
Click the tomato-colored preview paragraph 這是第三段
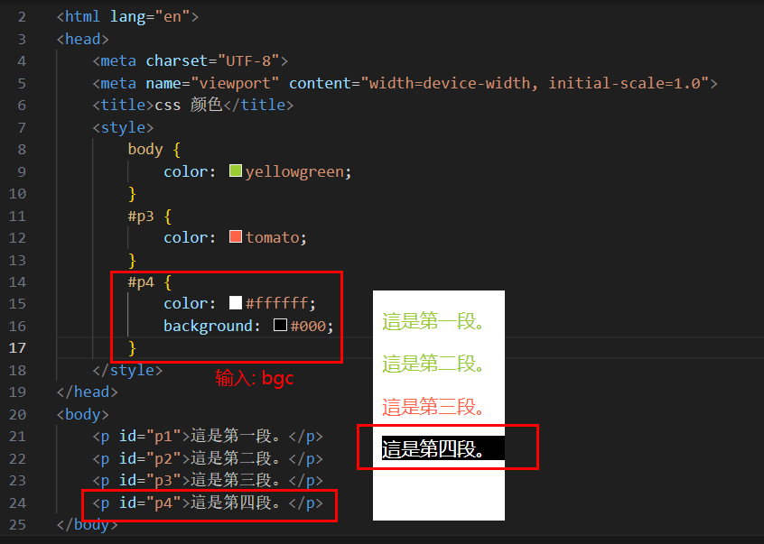point(433,406)
